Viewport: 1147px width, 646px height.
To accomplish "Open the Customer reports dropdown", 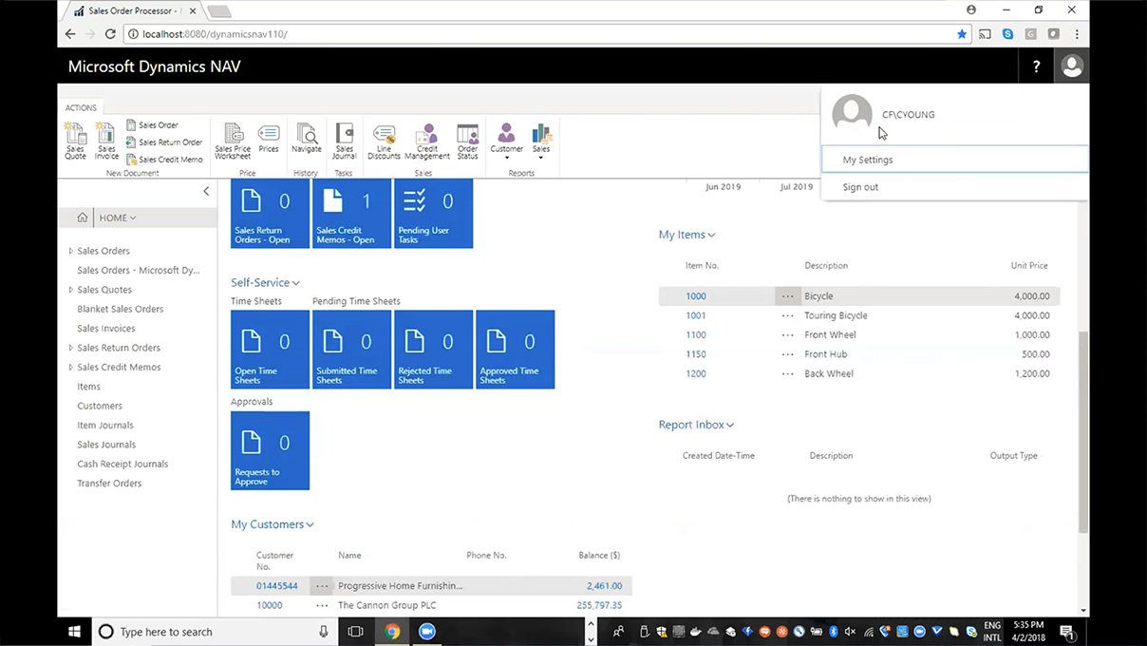I will point(506,142).
